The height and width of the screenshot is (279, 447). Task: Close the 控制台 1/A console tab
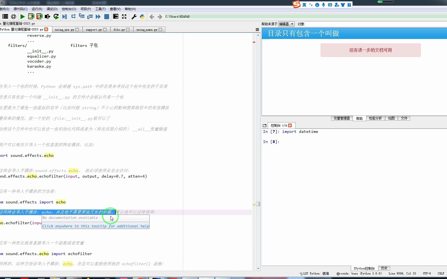click(290, 125)
